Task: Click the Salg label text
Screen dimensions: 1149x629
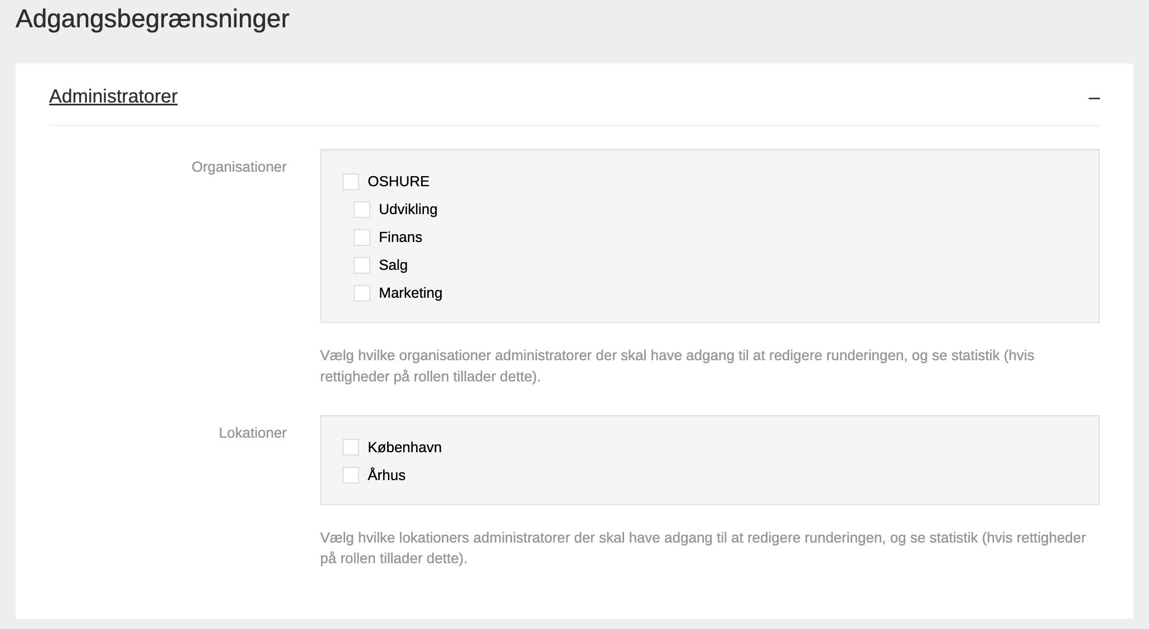Action: click(x=393, y=265)
